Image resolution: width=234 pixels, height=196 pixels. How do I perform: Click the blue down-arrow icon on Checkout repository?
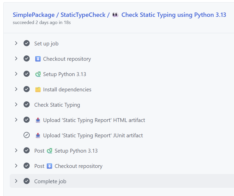[x=38, y=59]
